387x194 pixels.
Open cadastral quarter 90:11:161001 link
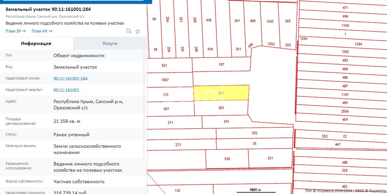pyautogui.click(x=66, y=90)
